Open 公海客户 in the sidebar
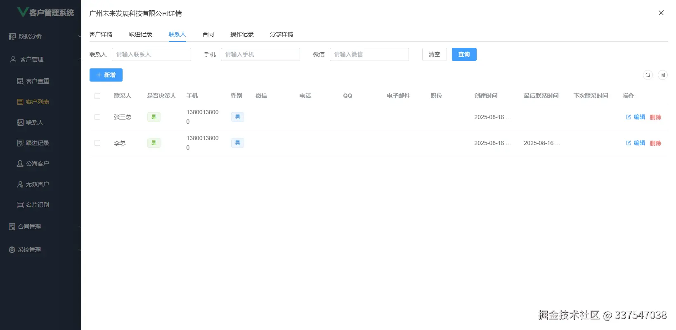The image size is (676, 330). pyautogui.click(x=33, y=164)
